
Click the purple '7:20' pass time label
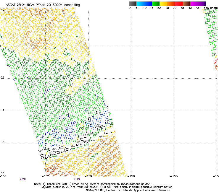click(22, 179)
